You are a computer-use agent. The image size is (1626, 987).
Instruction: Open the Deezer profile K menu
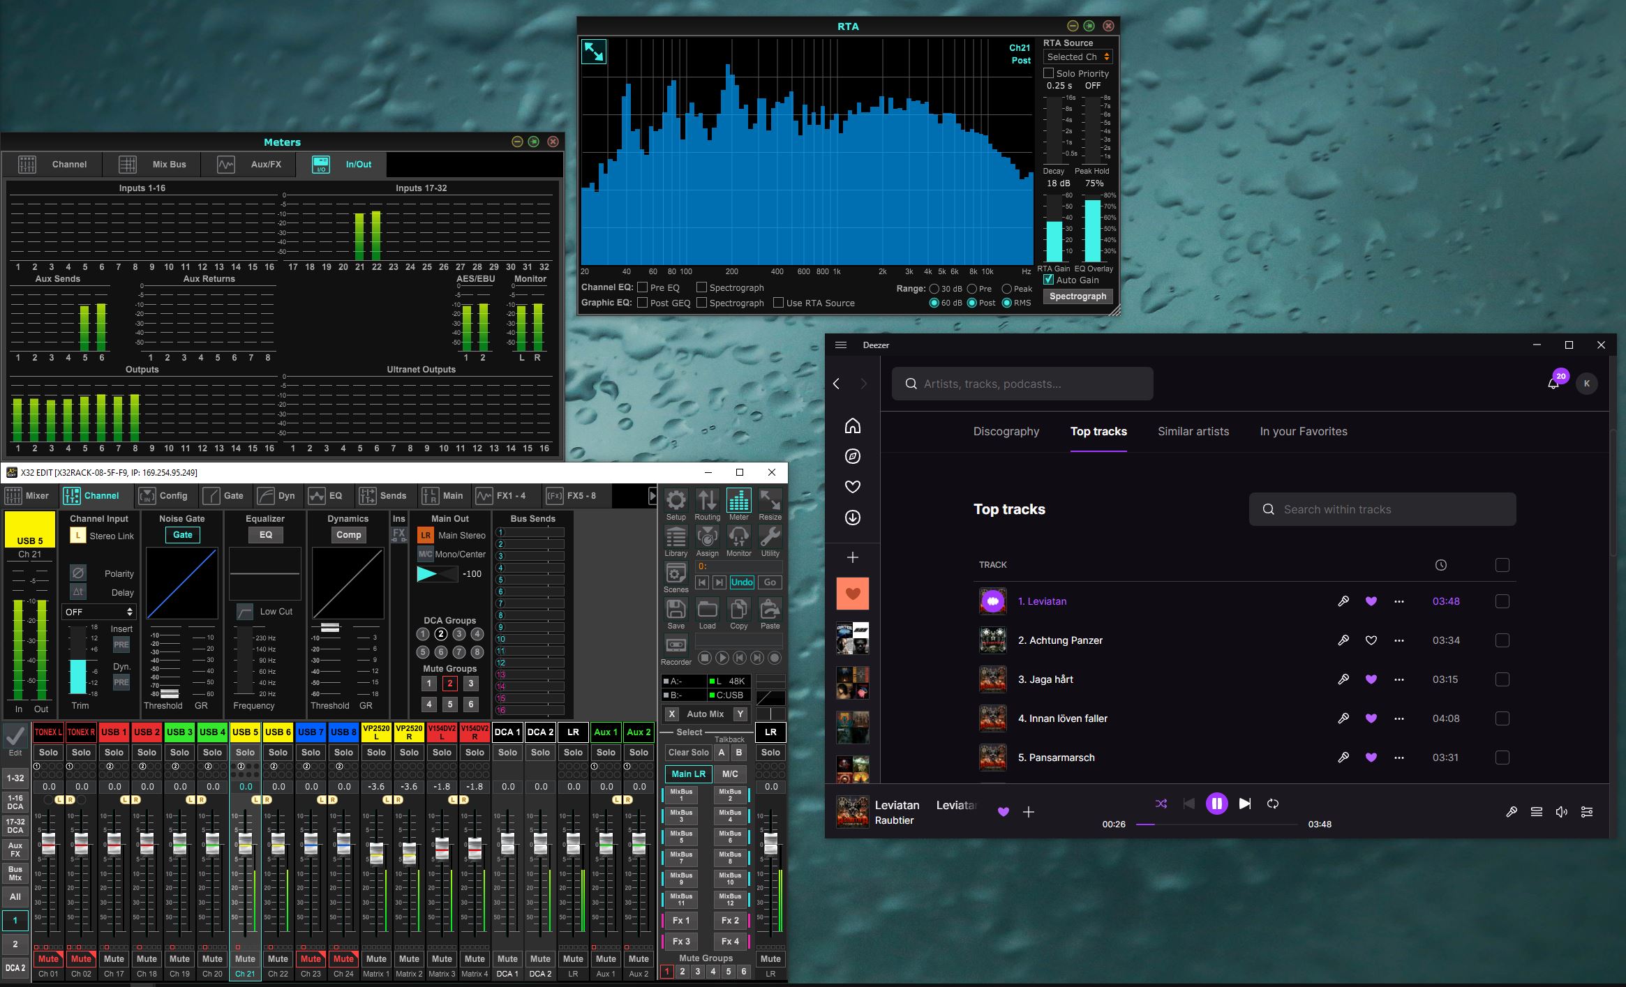click(x=1587, y=384)
